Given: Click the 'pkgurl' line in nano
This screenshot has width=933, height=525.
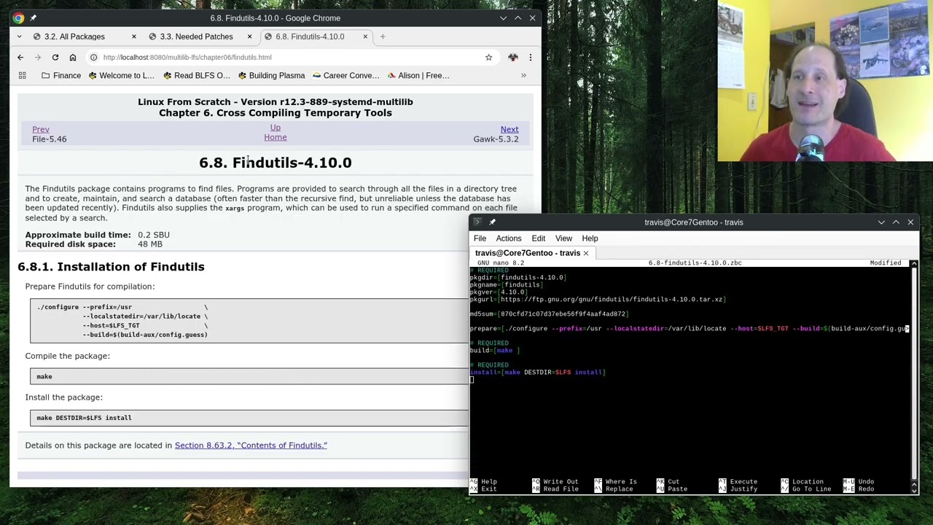Looking at the screenshot, I should [x=598, y=299].
